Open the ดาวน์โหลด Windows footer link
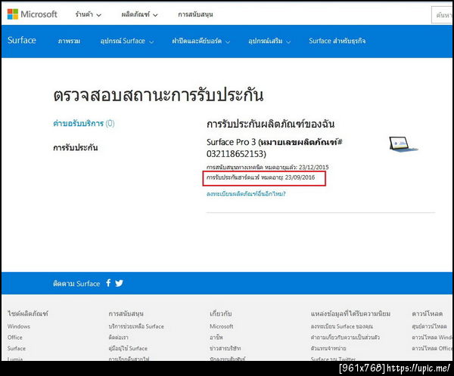This screenshot has width=454, height=376. pos(432,337)
